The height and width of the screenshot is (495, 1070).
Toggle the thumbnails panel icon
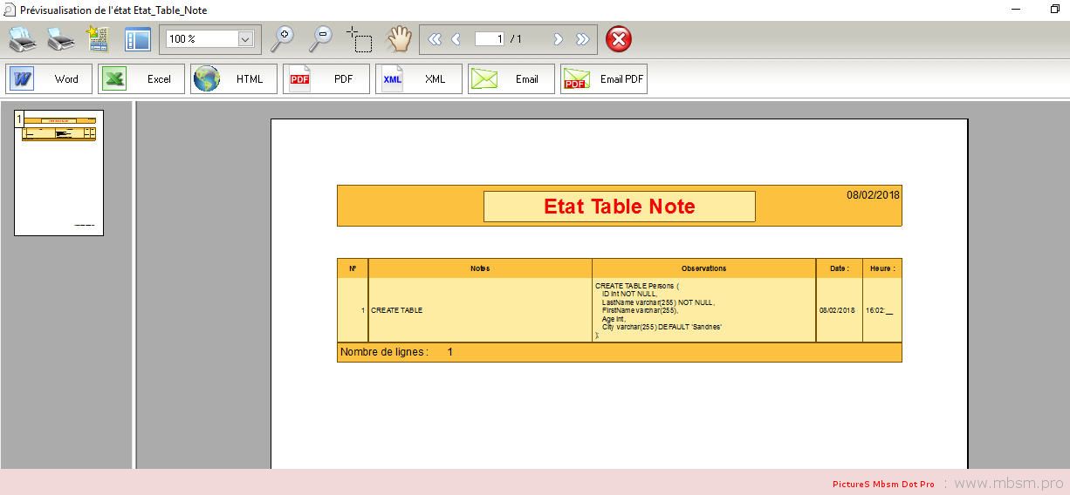coord(138,39)
